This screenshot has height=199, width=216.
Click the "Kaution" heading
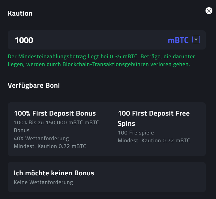pyautogui.click(x=20, y=14)
